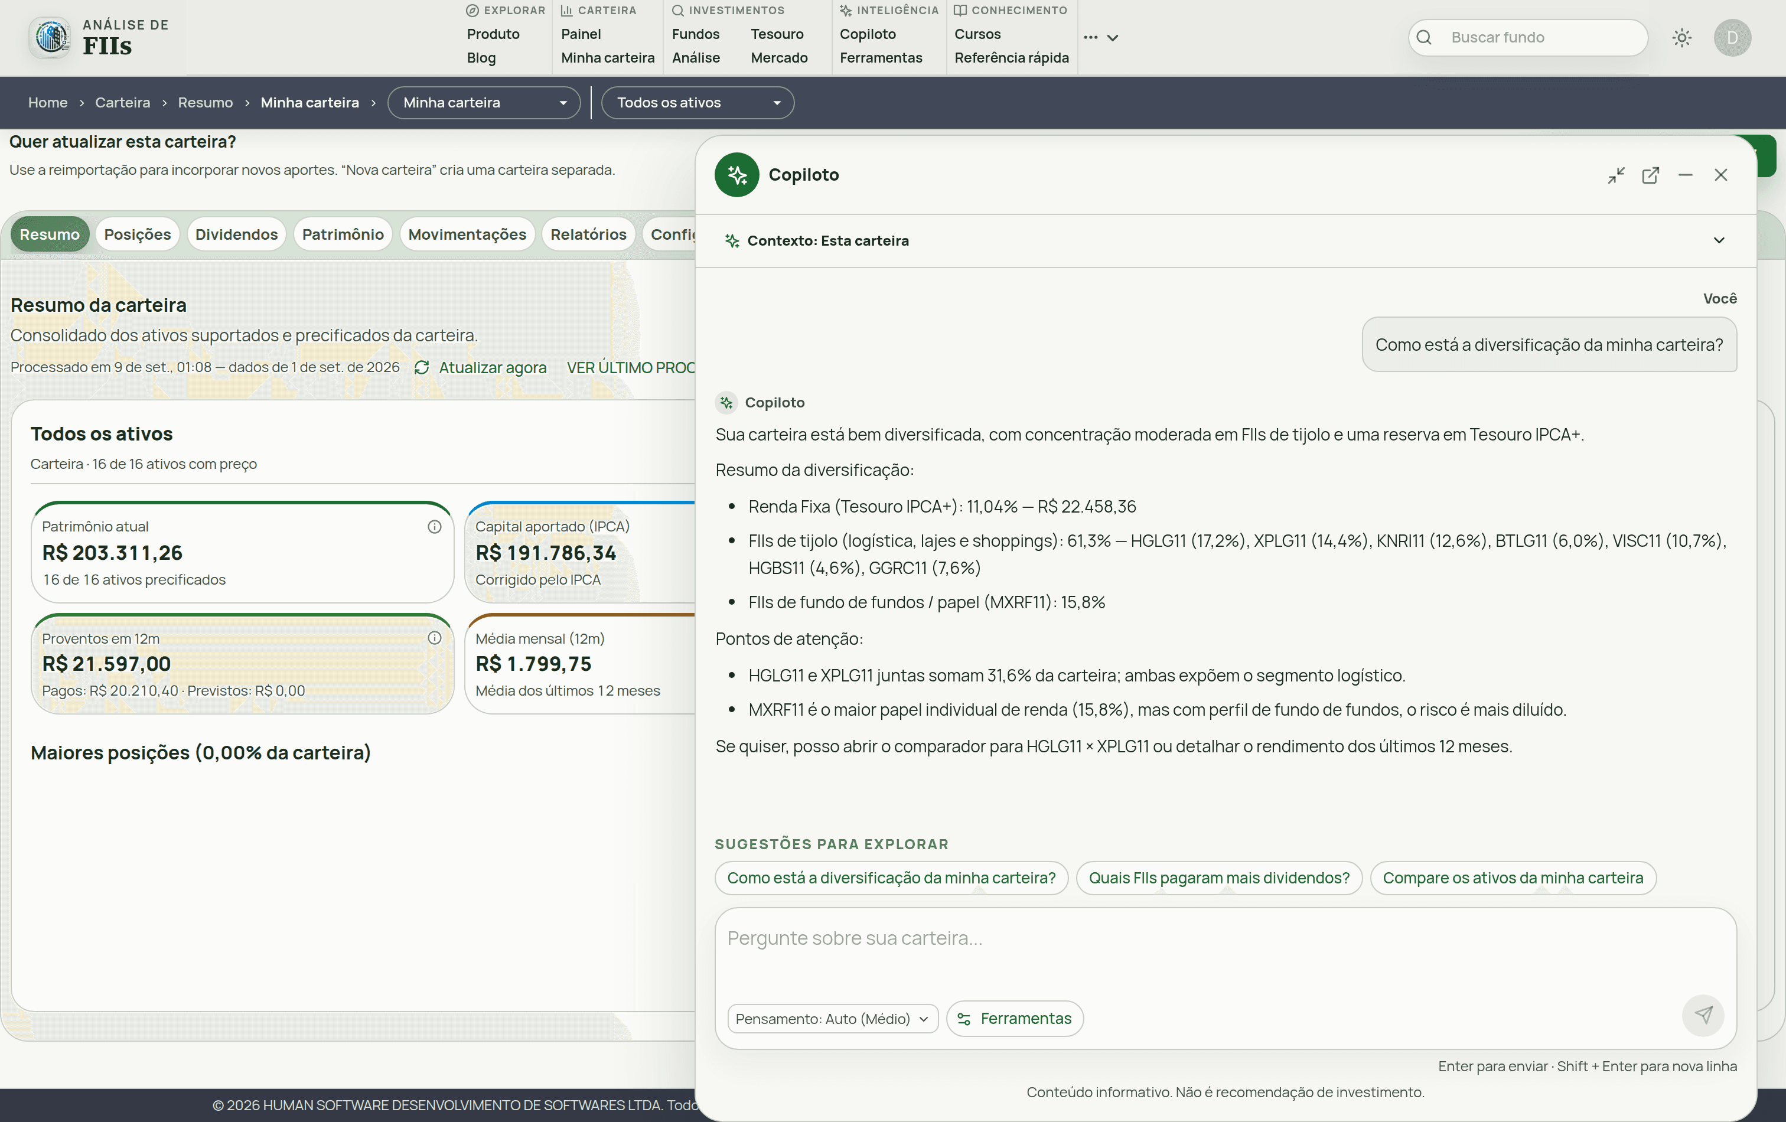
Task: Go to Carteira in the breadcrumb
Action: coord(122,102)
